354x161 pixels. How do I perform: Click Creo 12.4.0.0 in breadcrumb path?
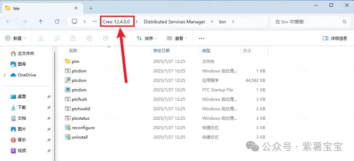[116, 22]
